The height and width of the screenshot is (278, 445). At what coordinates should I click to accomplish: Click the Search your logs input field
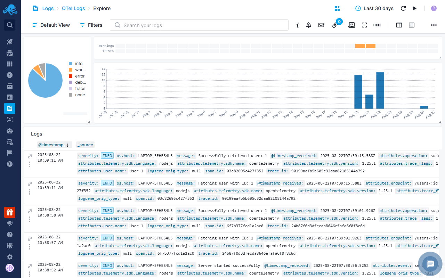point(202,25)
